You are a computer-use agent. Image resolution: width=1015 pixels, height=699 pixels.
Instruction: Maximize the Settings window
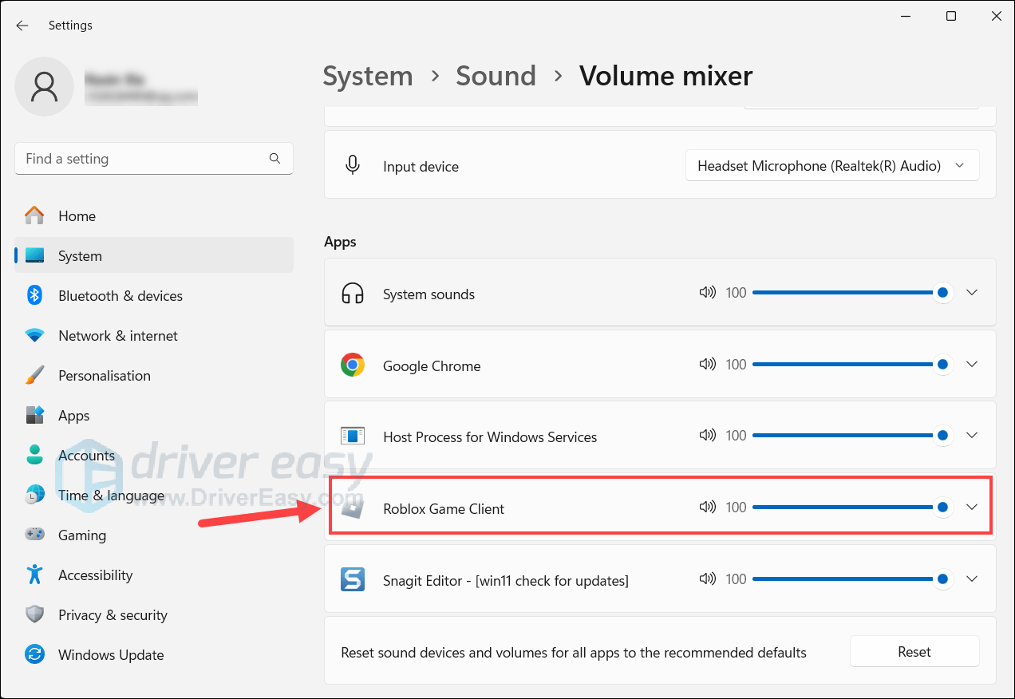click(x=950, y=16)
